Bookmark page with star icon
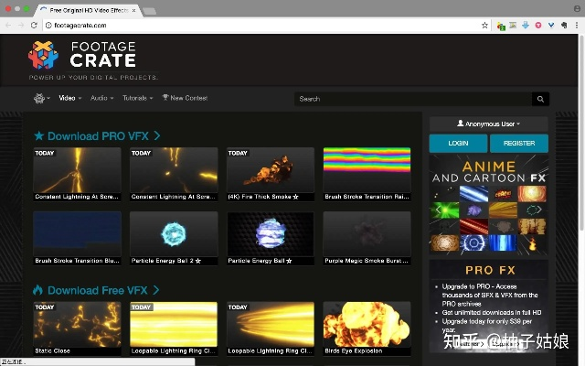 (484, 26)
